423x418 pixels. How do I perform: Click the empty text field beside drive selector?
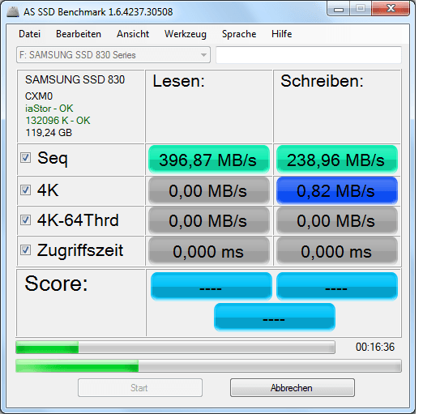(x=309, y=55)
